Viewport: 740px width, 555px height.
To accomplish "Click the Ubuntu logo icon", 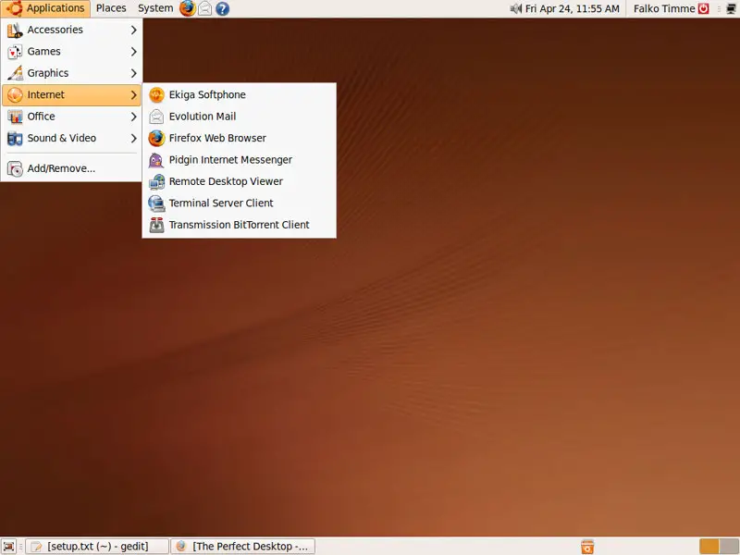I will [14, 8].
